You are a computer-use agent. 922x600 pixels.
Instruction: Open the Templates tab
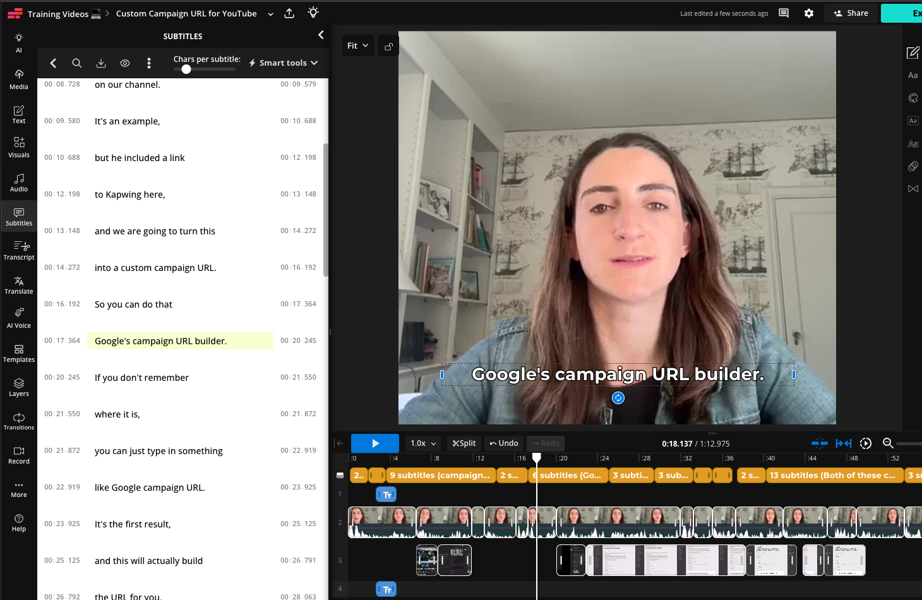click(19, 353)
